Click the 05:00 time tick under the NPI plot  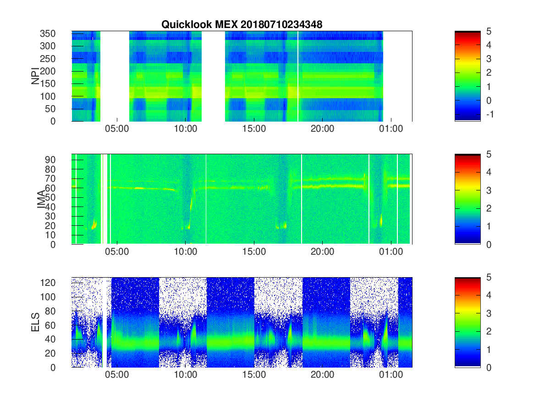(x=117, y=129)
